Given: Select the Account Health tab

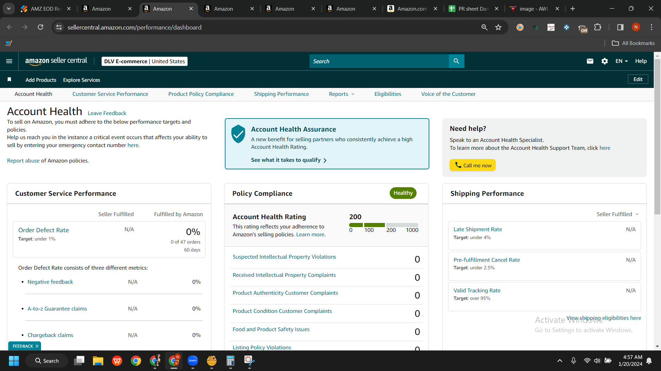Looking at the screenshot, I should click(x=33, y=94).
